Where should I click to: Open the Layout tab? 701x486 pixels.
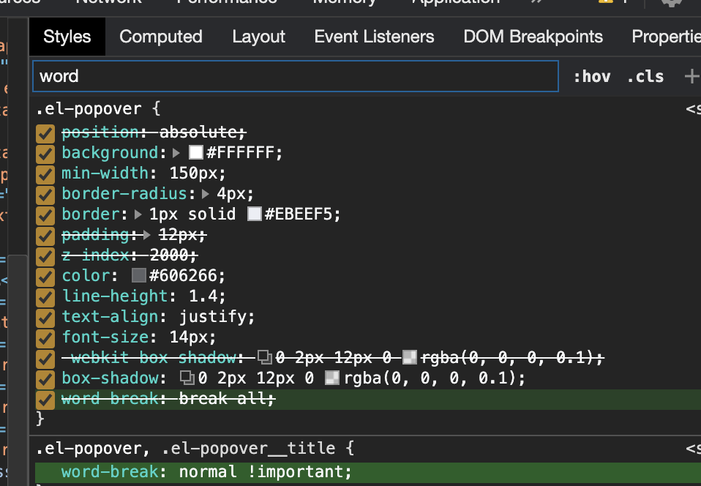point(258,37)
